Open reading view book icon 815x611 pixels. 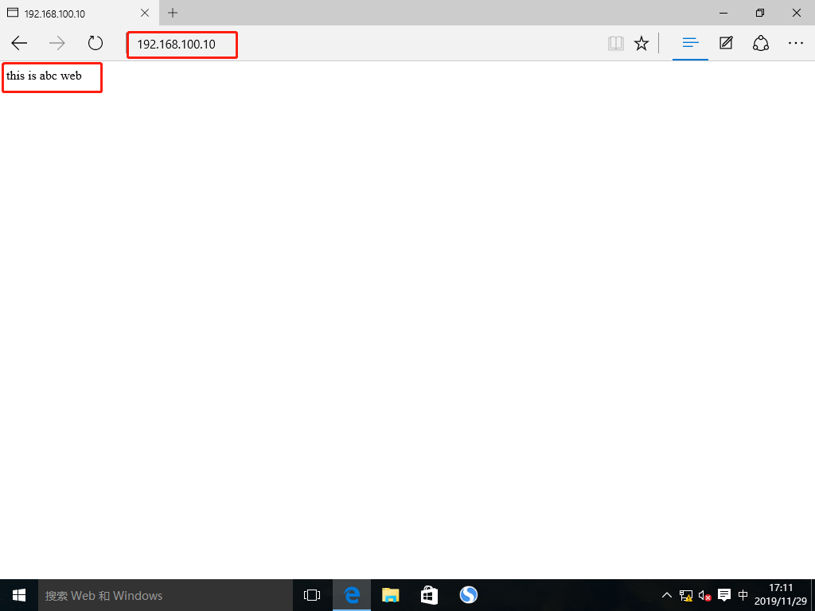point(615,43)
